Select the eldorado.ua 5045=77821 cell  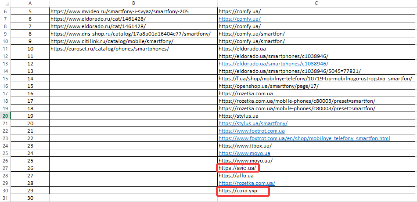317,71
